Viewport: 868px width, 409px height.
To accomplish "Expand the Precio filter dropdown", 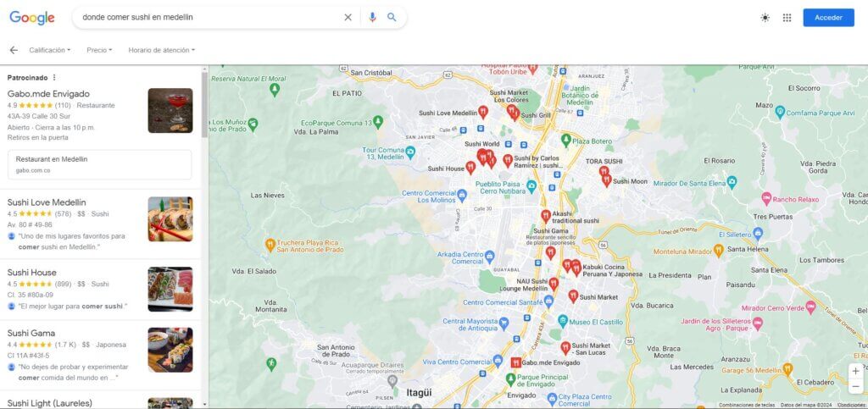I will 99,50.
